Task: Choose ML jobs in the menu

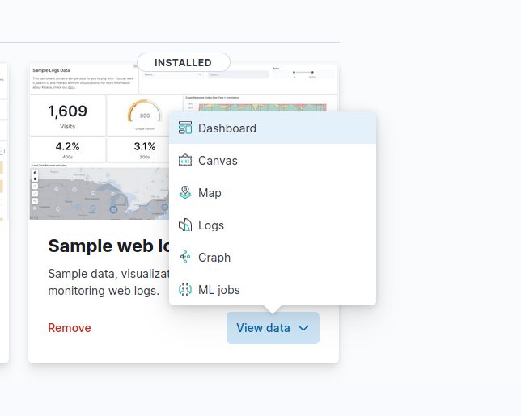Action: (218, 289)
